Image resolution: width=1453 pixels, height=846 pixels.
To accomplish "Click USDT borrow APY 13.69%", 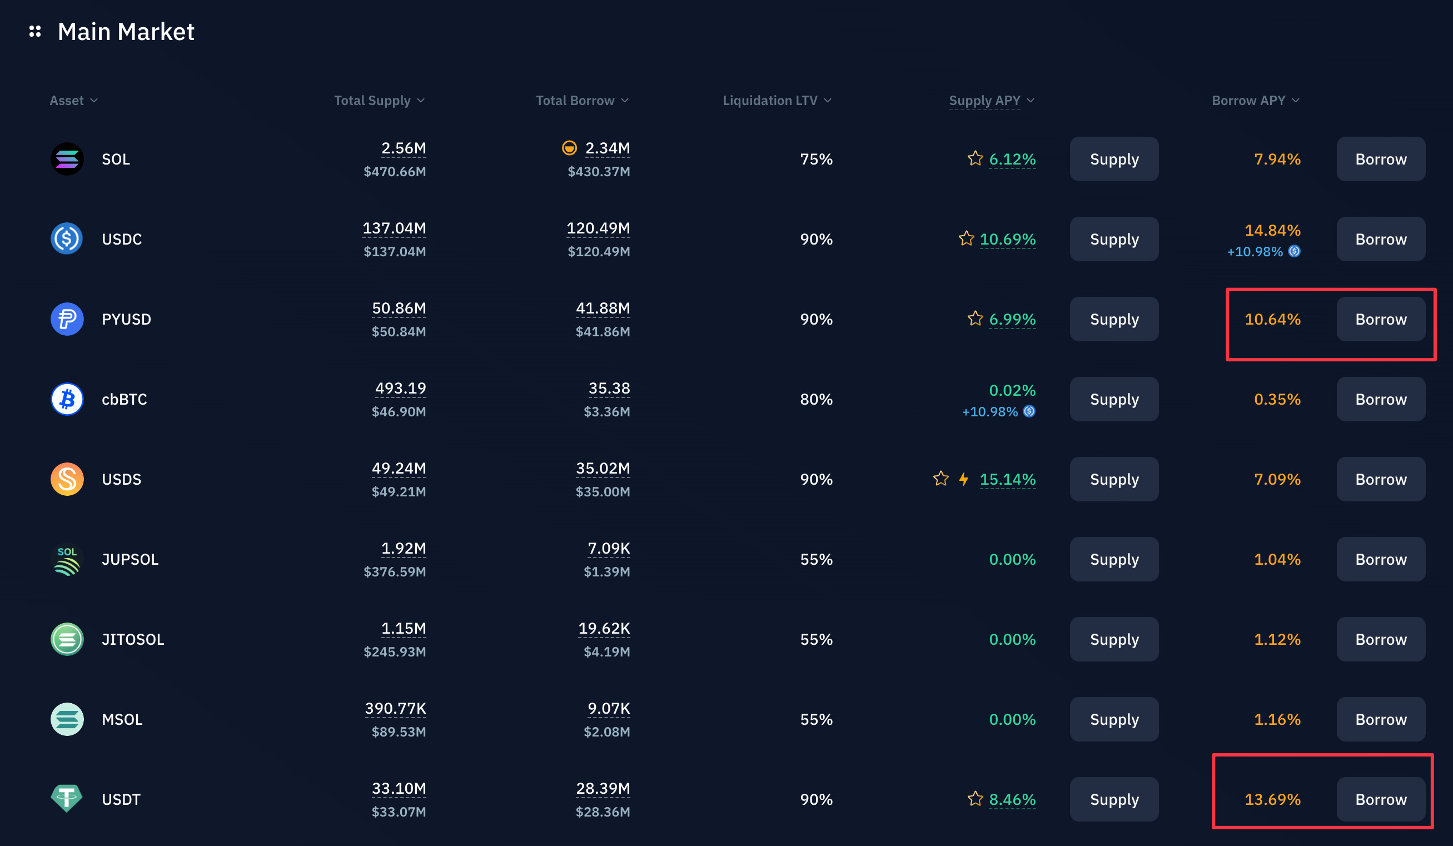I will click(1272, 799).
